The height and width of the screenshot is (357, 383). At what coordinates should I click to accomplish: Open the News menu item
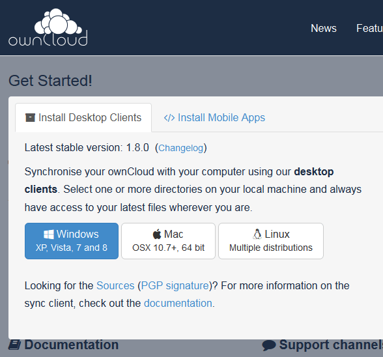(x=324, y=29)
